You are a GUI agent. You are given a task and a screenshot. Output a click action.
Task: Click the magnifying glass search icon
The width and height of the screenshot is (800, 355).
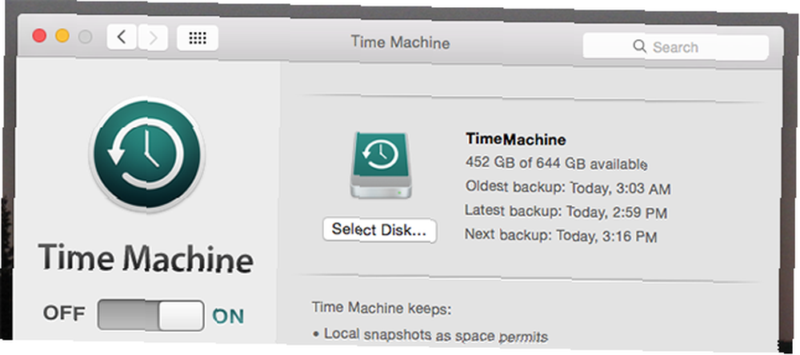(639, 46)
